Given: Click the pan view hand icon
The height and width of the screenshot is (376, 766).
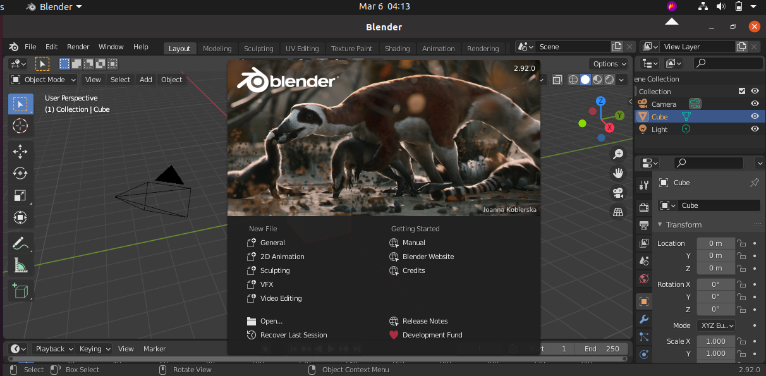Looking at the screenshot, I should [x=618, y=173].
